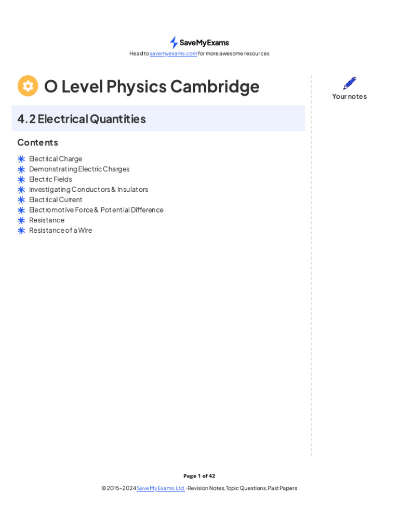Open the savemyexams.com link

click(174, 54)
